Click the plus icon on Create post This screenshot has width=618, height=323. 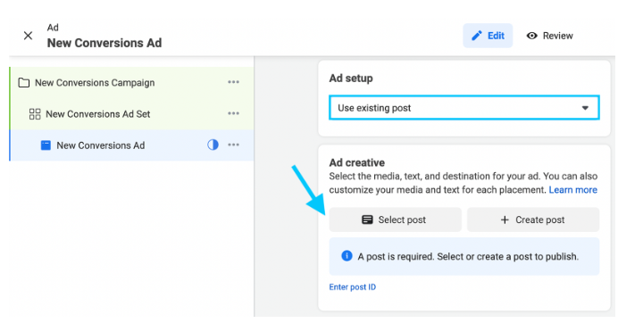[x=505, y=219]
